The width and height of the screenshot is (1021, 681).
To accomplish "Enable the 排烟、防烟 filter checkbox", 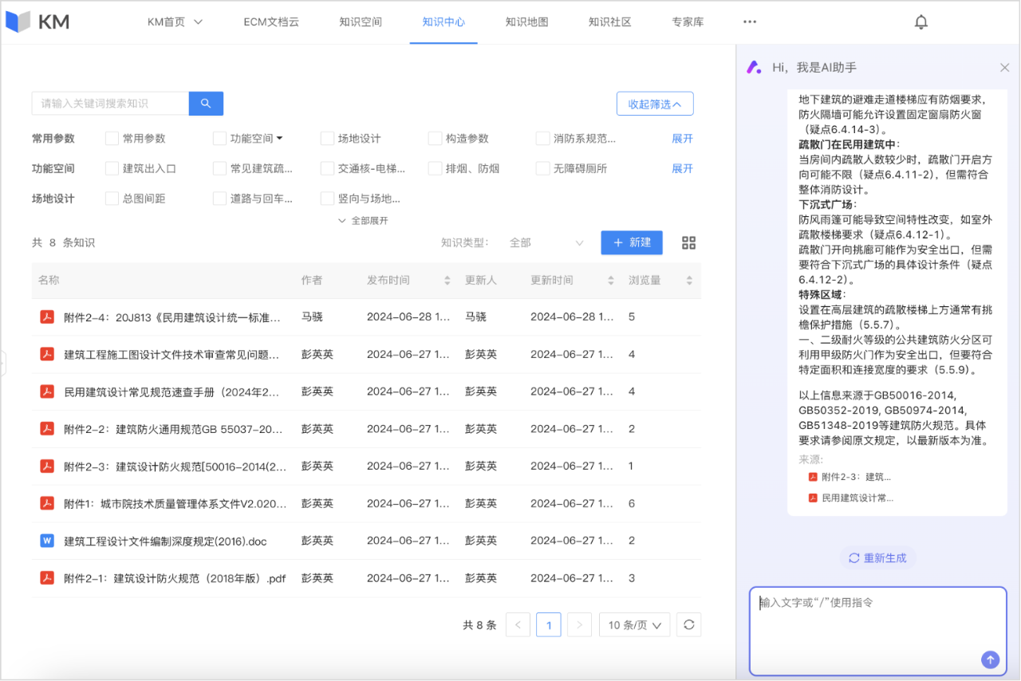I will [x=435, y=168].
